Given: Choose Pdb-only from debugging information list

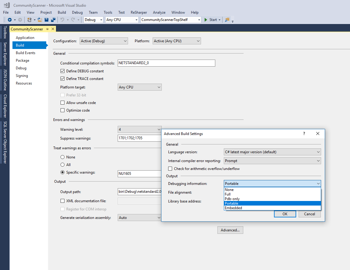Looking at the screenshot, I should [x=272, y=199].
